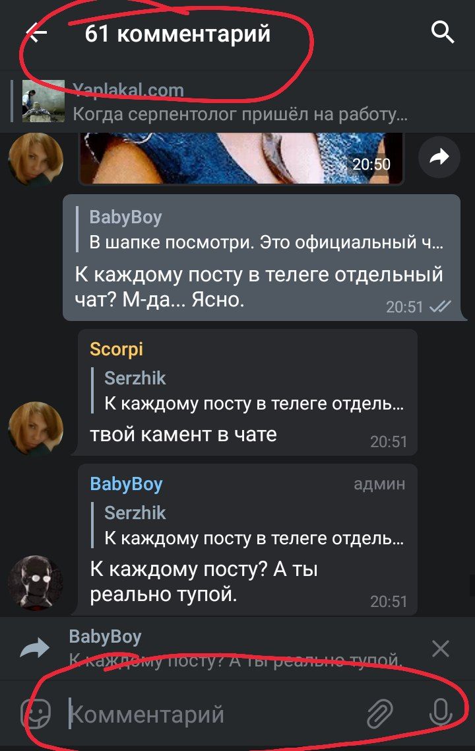Forward the image using the share arrow
The width and height of the screenshot is (475, 751).
(x=439, y=157)
